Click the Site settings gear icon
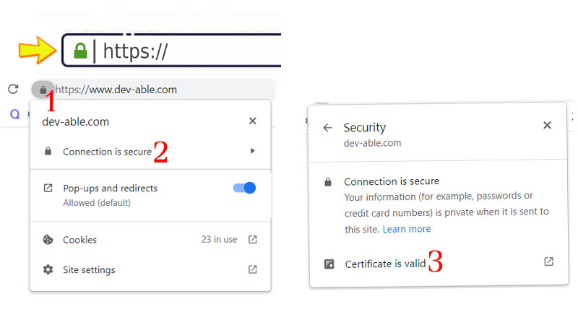Image resolution: width=578 pixels, height=325 pixels. click(x=48, y=270)
